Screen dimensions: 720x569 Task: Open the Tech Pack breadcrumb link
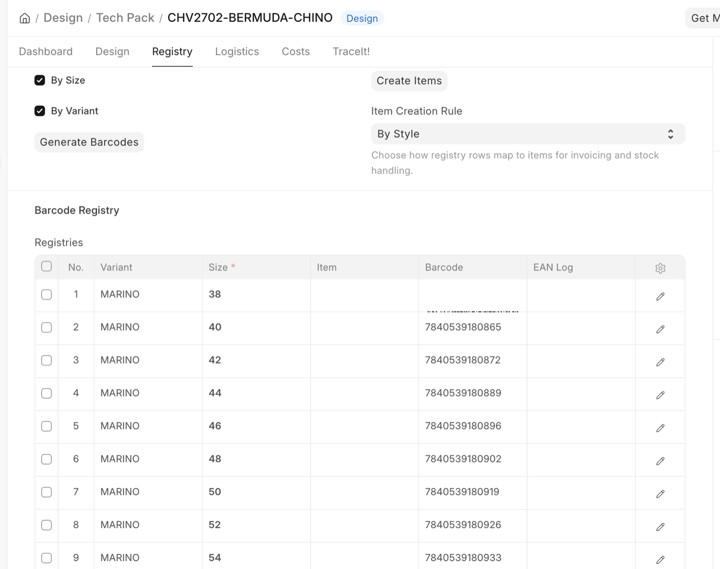point(125,18)
